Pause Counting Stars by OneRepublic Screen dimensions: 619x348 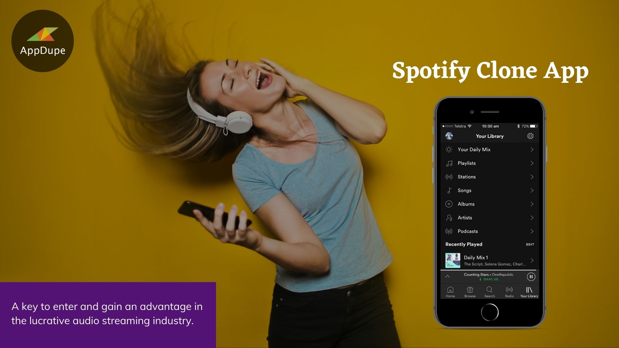(x=531, y=276)
